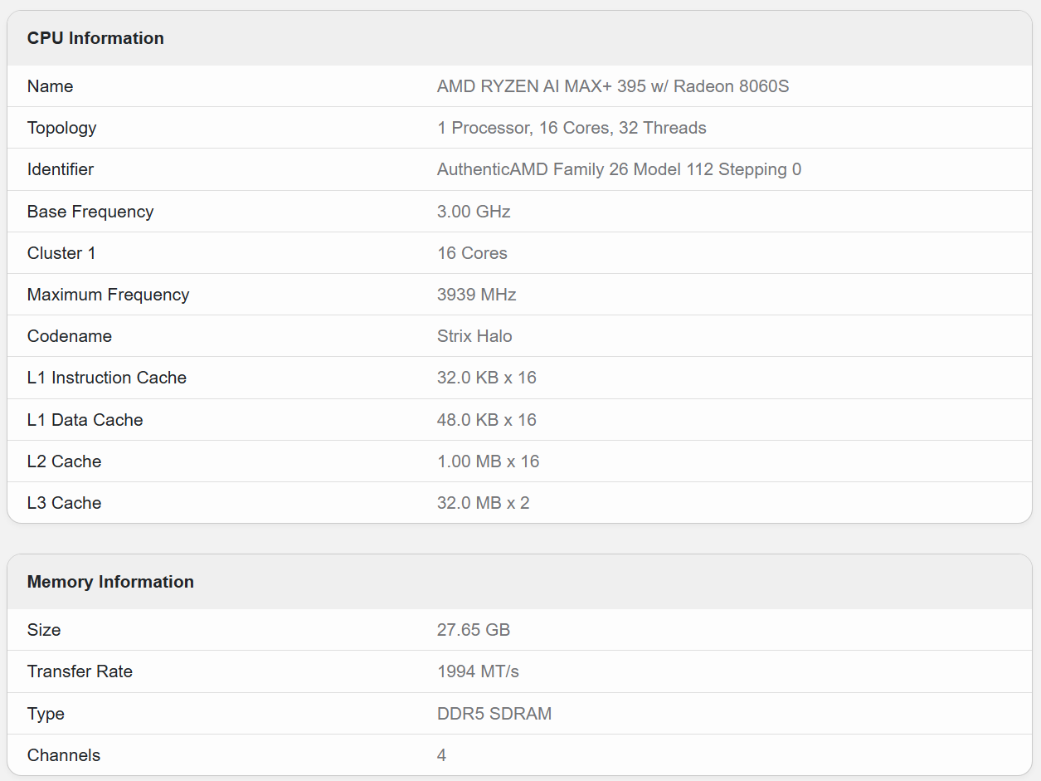Click the 32.0 MB x 2 L3 value
This screenshot has height=781, width=1041.
coord(483,503)
